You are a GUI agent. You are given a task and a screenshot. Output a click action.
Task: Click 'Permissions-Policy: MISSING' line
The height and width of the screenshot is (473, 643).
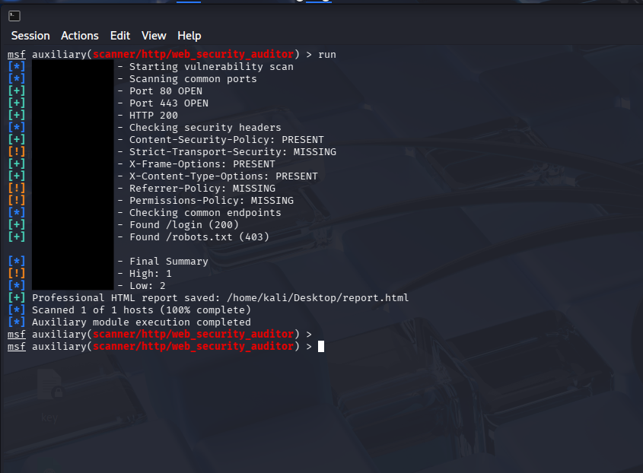pos(212,201)
